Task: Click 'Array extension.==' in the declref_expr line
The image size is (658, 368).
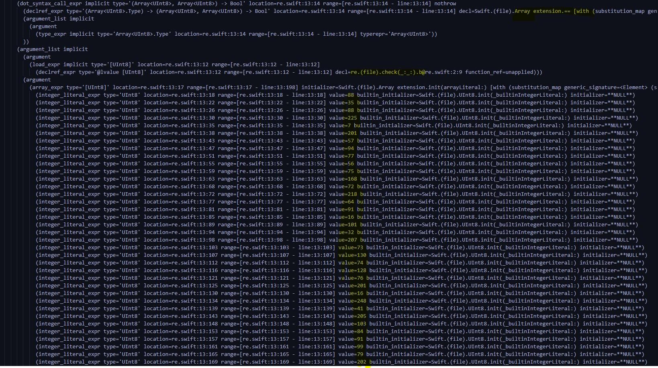Action: (x=542, y=11)
